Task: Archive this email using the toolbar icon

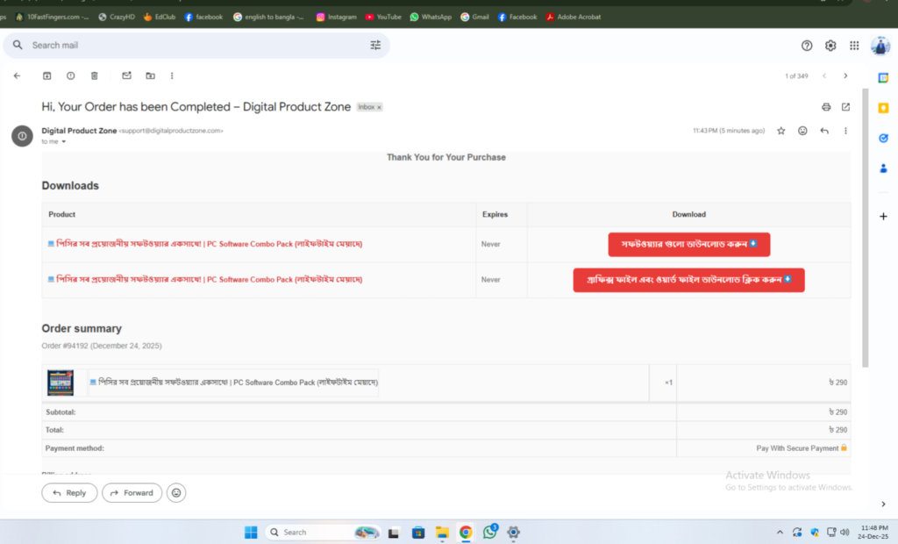Action: [46, 76]
